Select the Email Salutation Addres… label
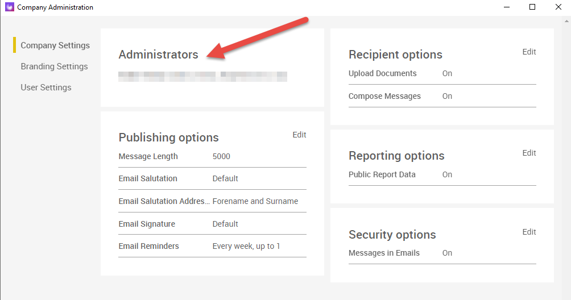This screenshot has width=571, height=300. pyautogui.click(x=164, y=201)
